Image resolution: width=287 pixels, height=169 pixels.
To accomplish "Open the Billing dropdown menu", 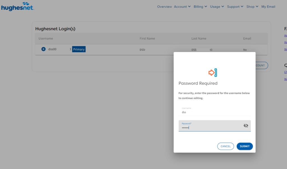I will pos(200,7).
